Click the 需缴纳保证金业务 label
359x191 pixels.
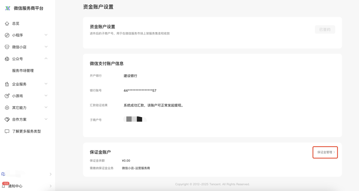(102, 168)
